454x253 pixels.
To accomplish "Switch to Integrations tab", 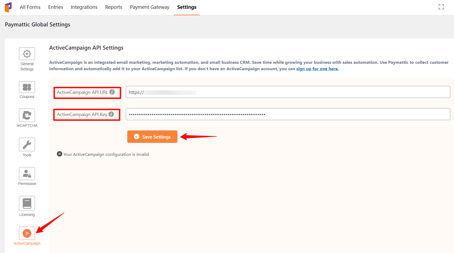I will click(84, 7).
